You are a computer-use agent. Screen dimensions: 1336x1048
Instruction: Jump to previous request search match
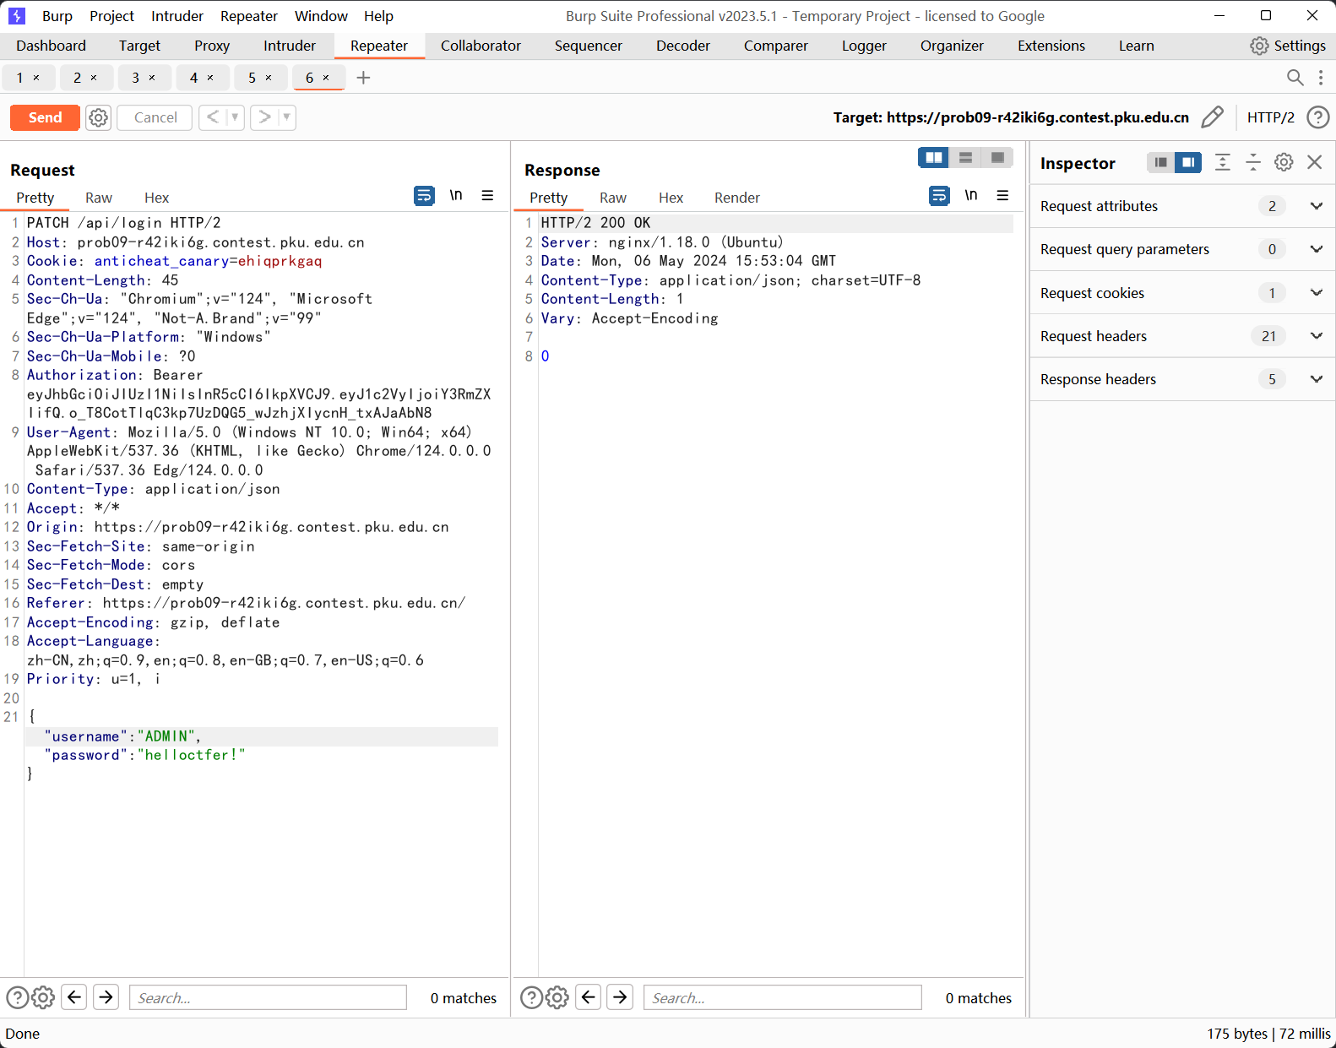point(74,997)
